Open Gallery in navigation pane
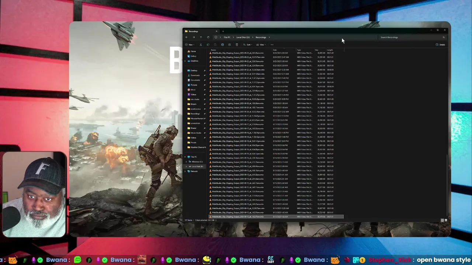The image size is (472, 265). coord(192,56)
